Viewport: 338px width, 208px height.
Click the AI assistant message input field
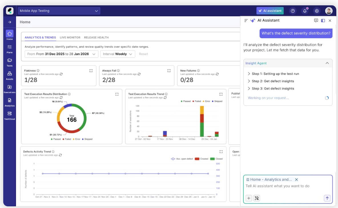[287, 186]
